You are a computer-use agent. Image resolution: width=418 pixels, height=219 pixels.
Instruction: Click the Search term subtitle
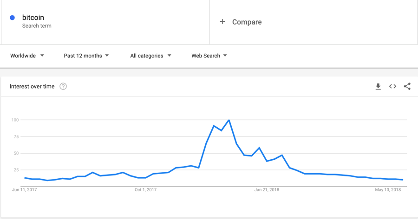point(37,26)
